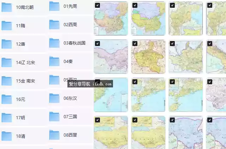This screenshot has height=149, width=226.
Task: Open the 16元 folder icon
Action: [7, 99]
